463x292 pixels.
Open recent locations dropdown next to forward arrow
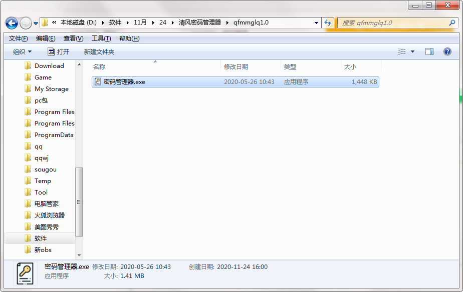coord(36,23)
